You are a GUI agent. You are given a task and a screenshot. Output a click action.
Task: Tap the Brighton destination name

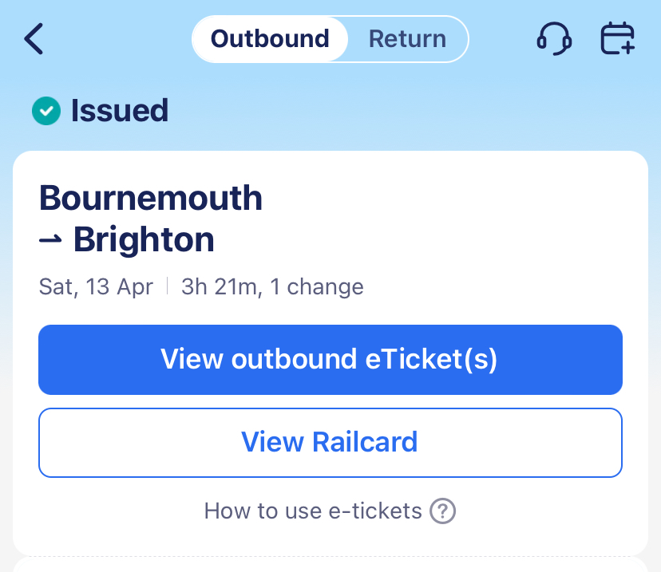pos(144,240)
